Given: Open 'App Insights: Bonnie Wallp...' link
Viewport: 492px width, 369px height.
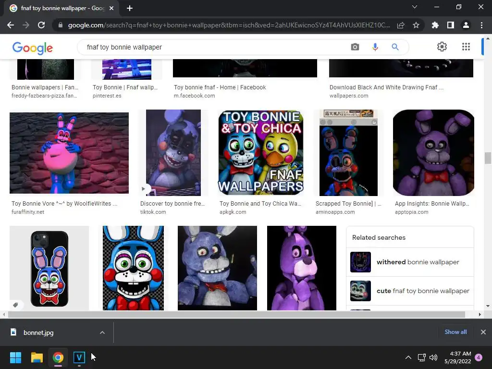Looking at the screenshot, I should coord(432,203).
